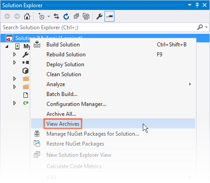
Task: Collapse the My project tree node
Action: pos(7,46)
